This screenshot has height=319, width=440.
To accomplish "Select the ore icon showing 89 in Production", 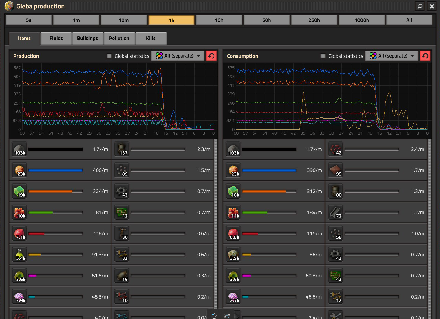I will point(122,170).
